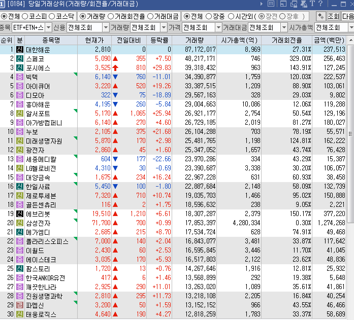The width and height of the screenshot is (354, 320).
Task: Sort by the 시가총액(억) column header
Action: click(x=239, y=41)
